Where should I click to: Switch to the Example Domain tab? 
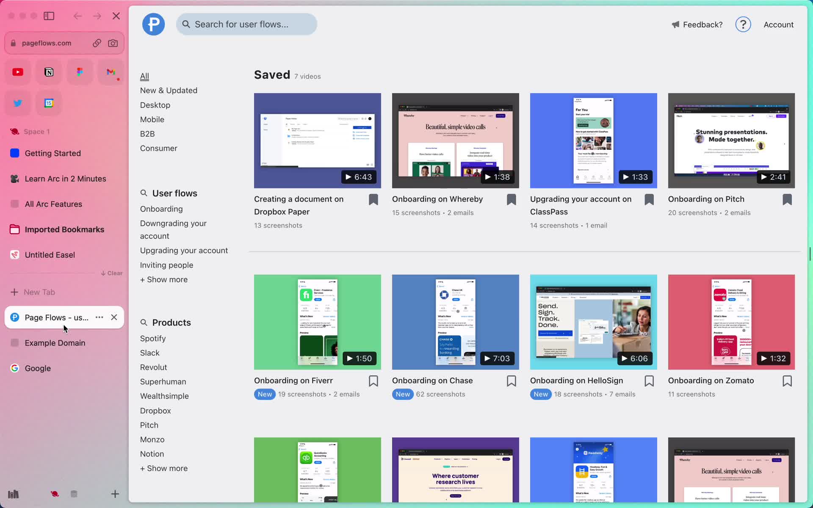click(x=64, y=343)
